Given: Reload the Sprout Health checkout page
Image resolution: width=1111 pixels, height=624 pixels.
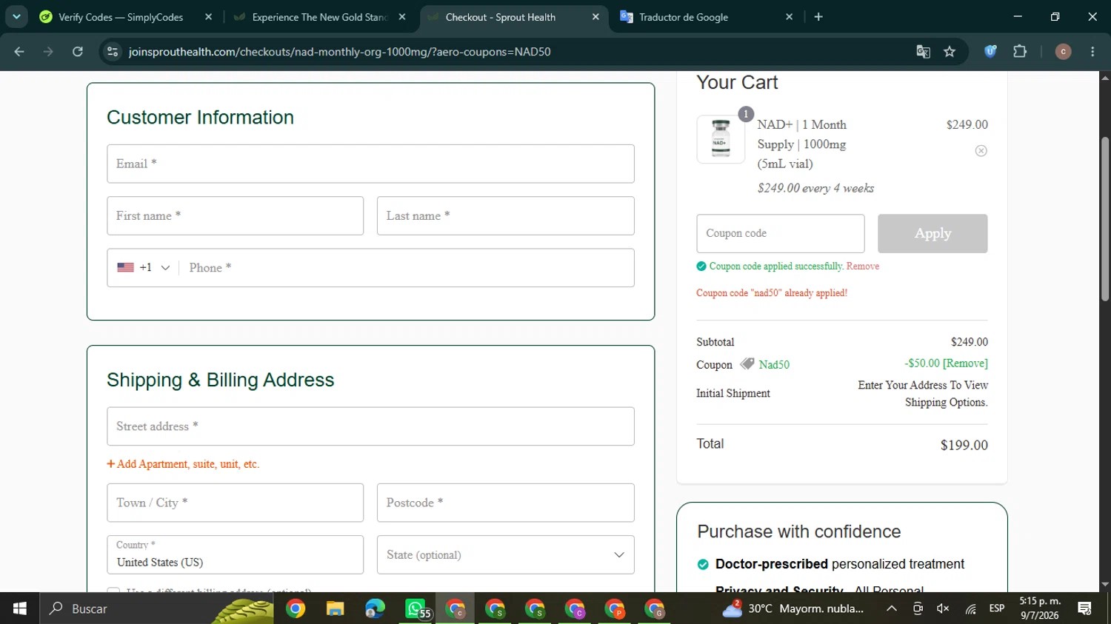Looking at the screenshot, I should click(78, 52).
